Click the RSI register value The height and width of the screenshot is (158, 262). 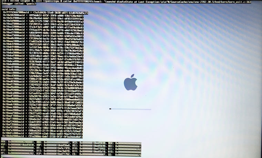92,146
